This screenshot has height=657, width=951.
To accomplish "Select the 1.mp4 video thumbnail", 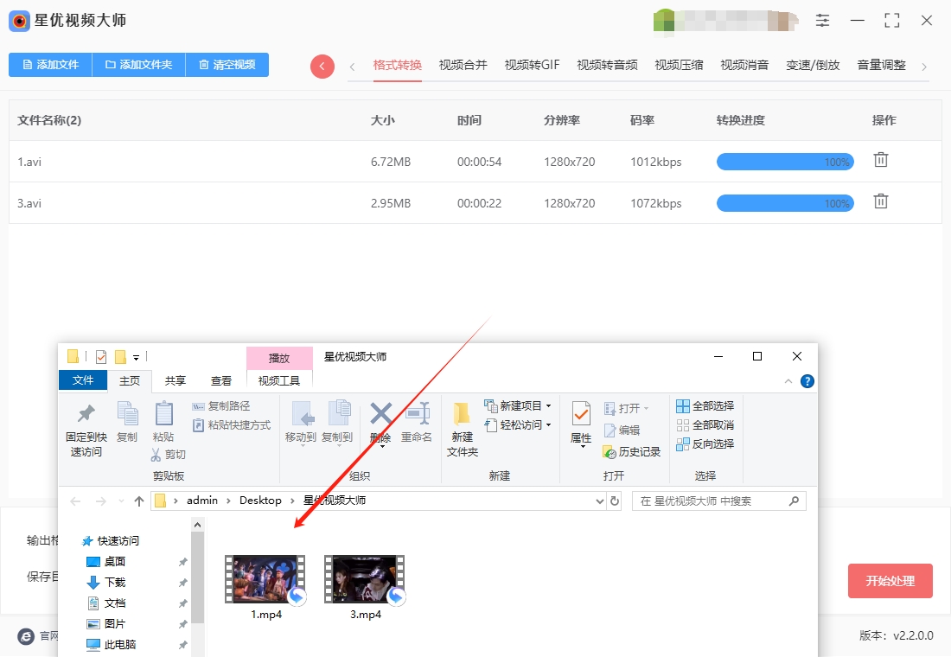I will (x=265, y=580).
